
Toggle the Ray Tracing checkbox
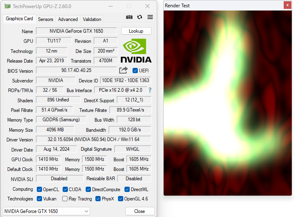click(x=65, y=199)
